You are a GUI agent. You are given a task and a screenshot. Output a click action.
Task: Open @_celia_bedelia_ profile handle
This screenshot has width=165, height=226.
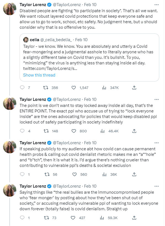[x=56, y=40]
